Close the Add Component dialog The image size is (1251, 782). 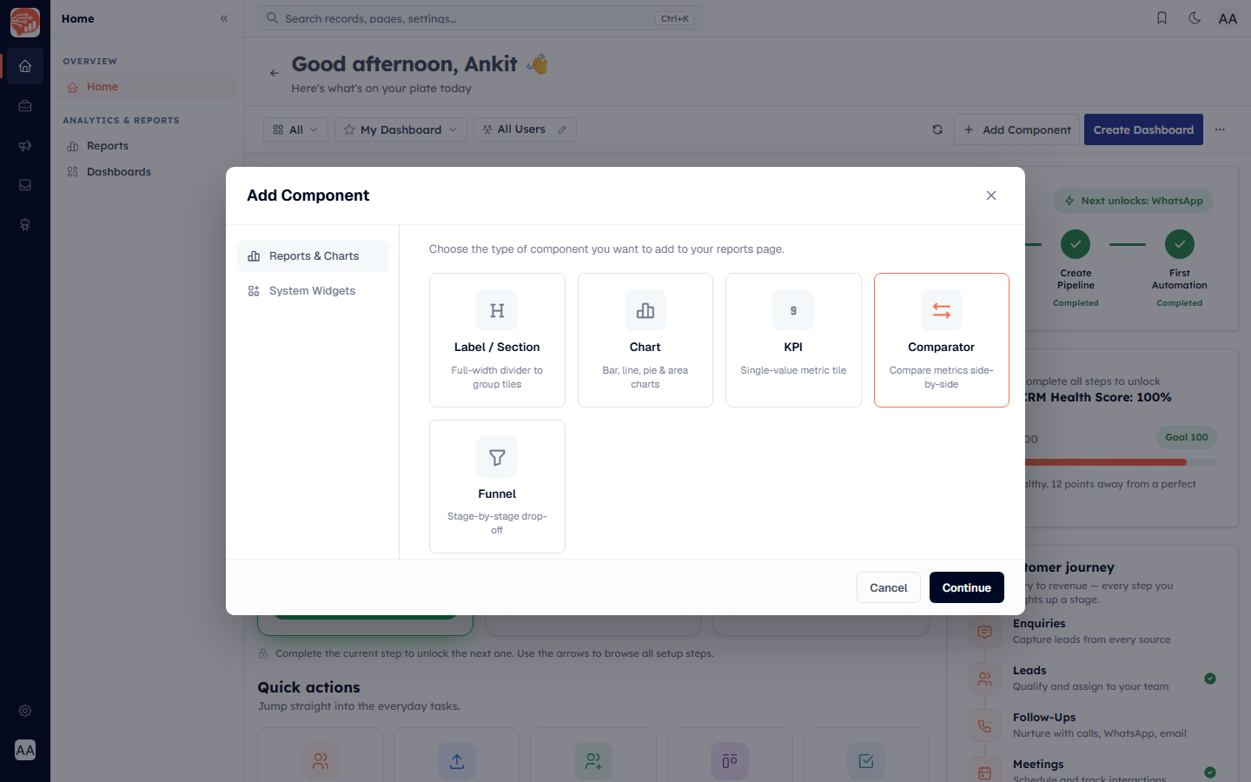click(x=991, y=195)
